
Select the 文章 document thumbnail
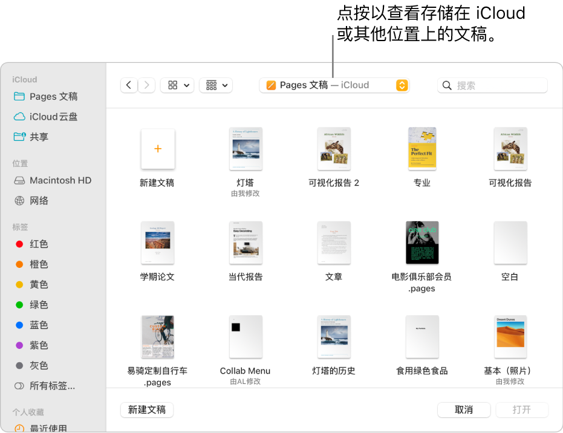click(x=334, y=243)
